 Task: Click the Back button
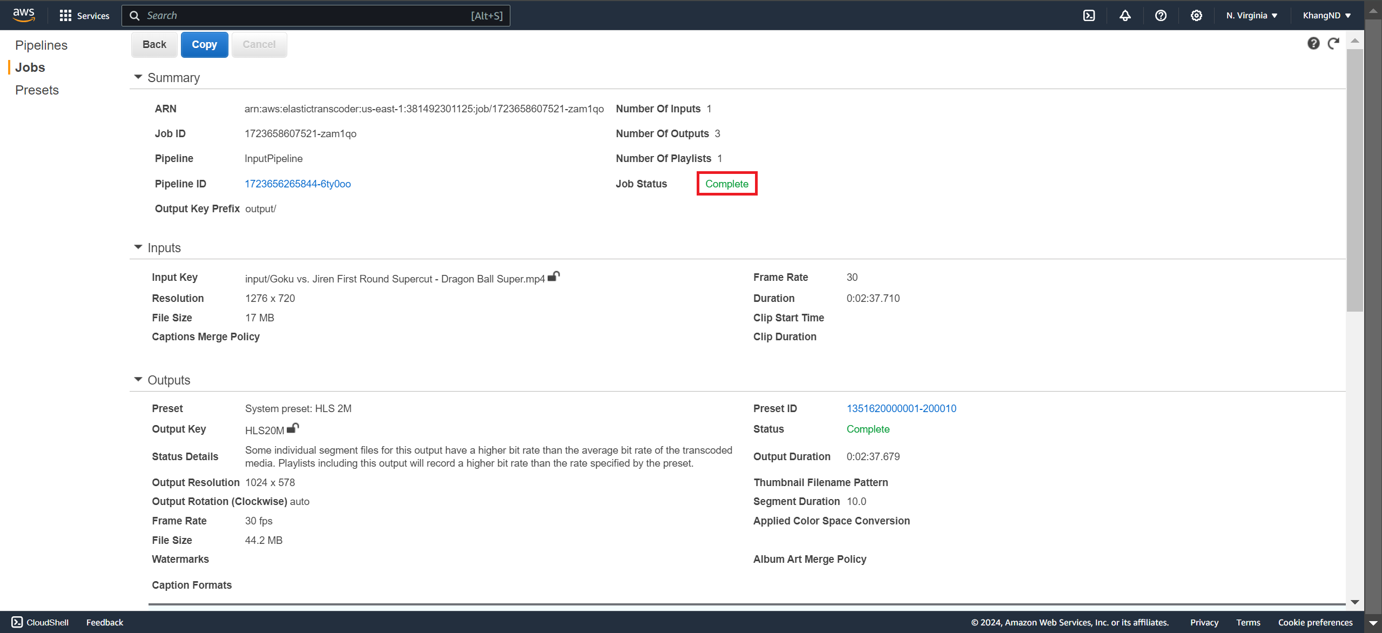pyautogui.click(x=154, y=44)
